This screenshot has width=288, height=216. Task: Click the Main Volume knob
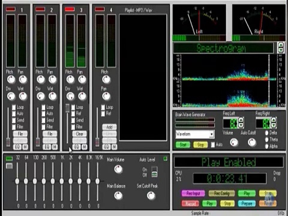click(x=118, y=169)
